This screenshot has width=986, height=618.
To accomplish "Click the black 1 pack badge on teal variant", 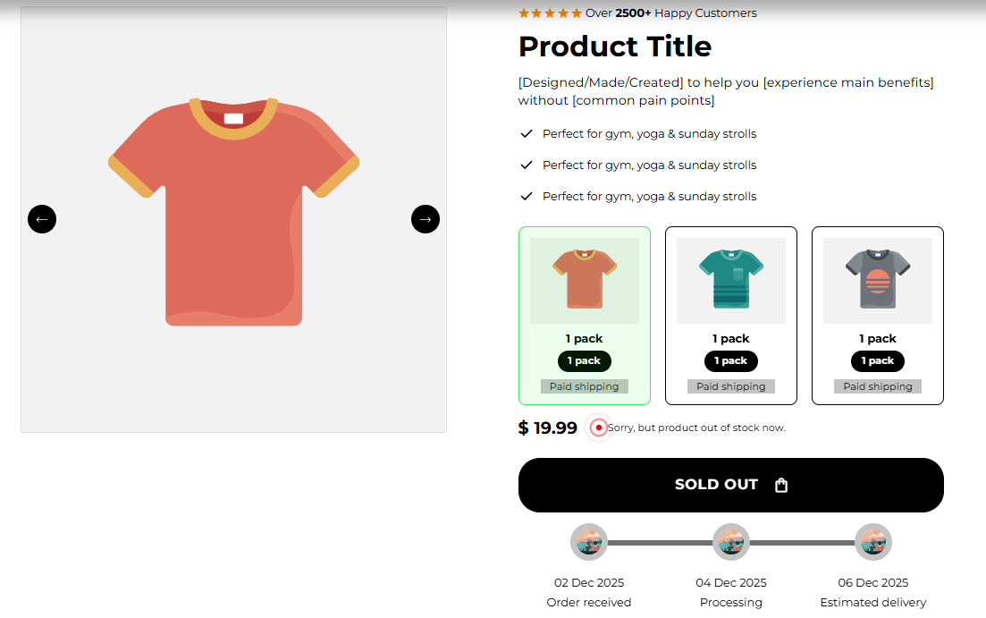I will 731,360.
